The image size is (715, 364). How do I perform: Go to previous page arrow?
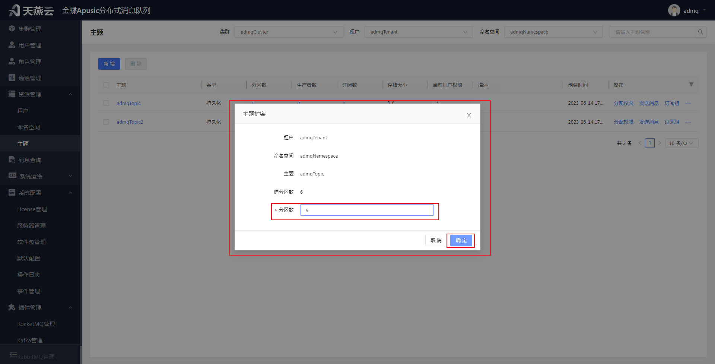click(640, 143)
